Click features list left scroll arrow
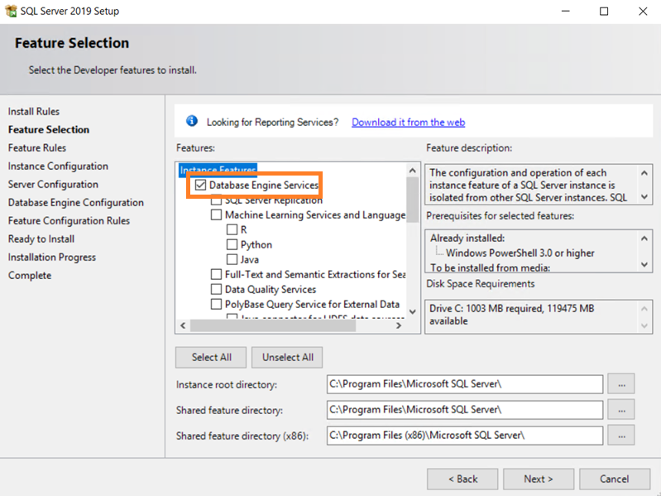661x496 pixels. (x=183, y=325)
